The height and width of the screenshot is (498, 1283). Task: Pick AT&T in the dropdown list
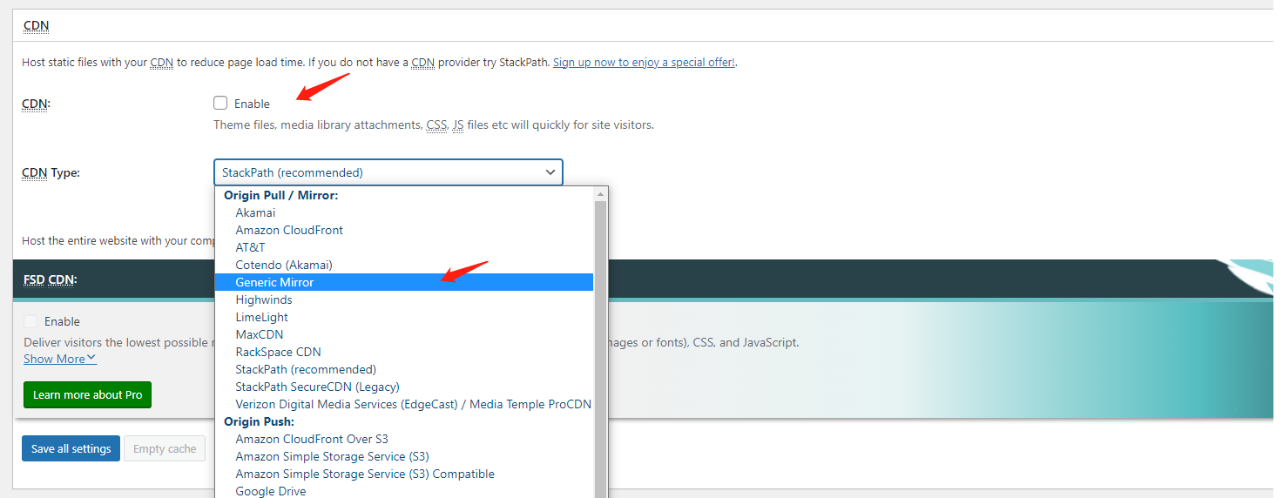[404, 247]
